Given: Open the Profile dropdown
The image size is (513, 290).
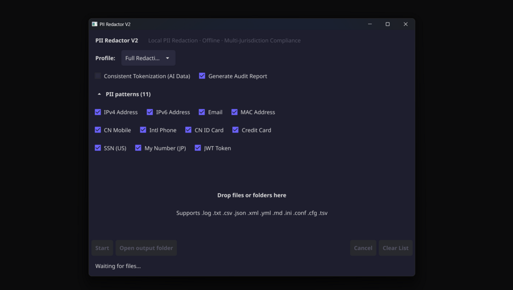Looking at the screenshot, I should tap(148, 58).
